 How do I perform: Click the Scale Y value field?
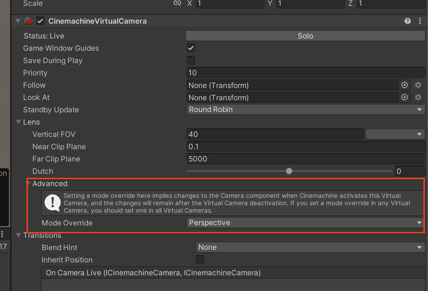tap(310, 4)
